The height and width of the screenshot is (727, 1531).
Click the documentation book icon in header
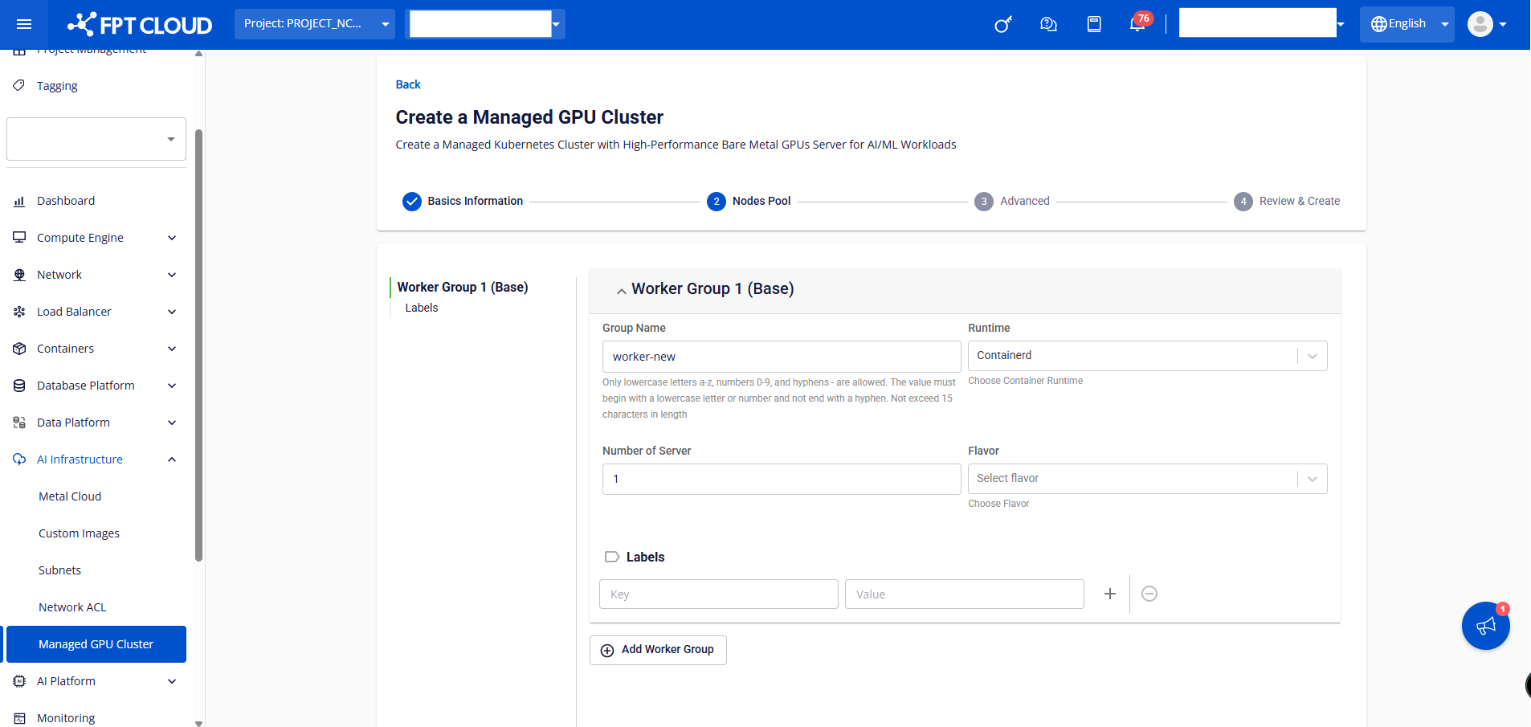(1094, 24)
